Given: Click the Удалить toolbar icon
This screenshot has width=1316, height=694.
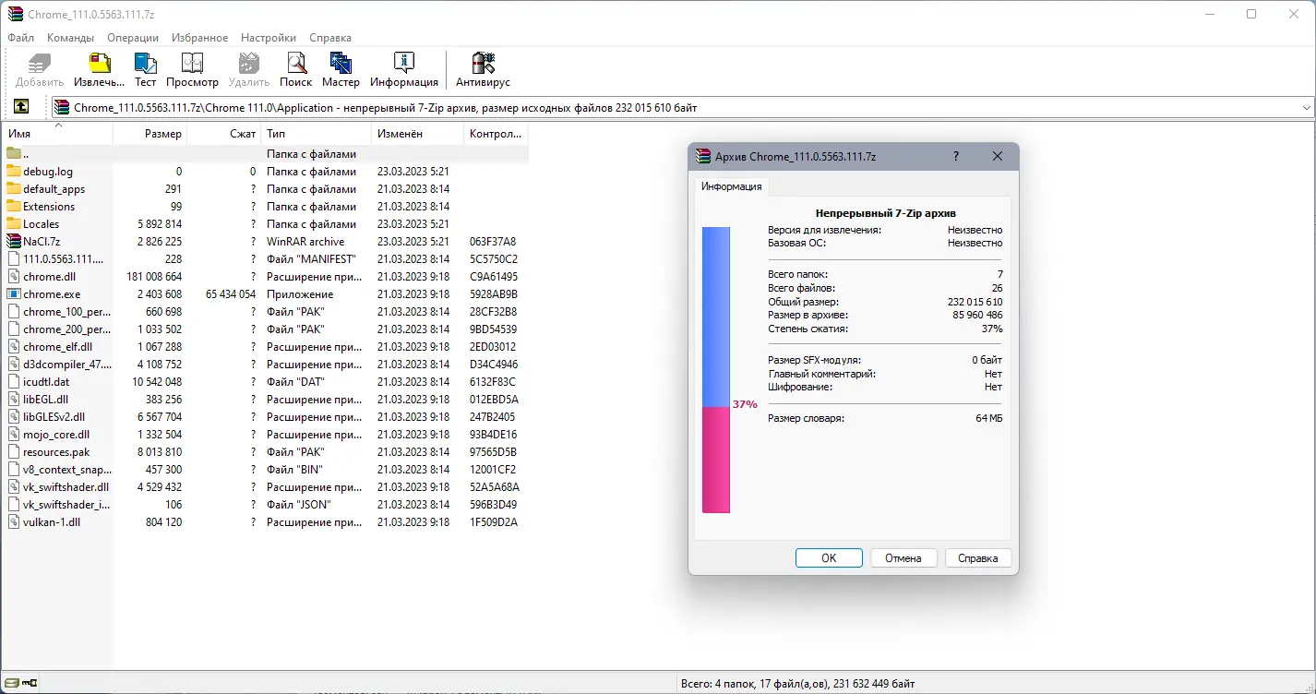Looking at the screenshot, I should click(248, 65).
